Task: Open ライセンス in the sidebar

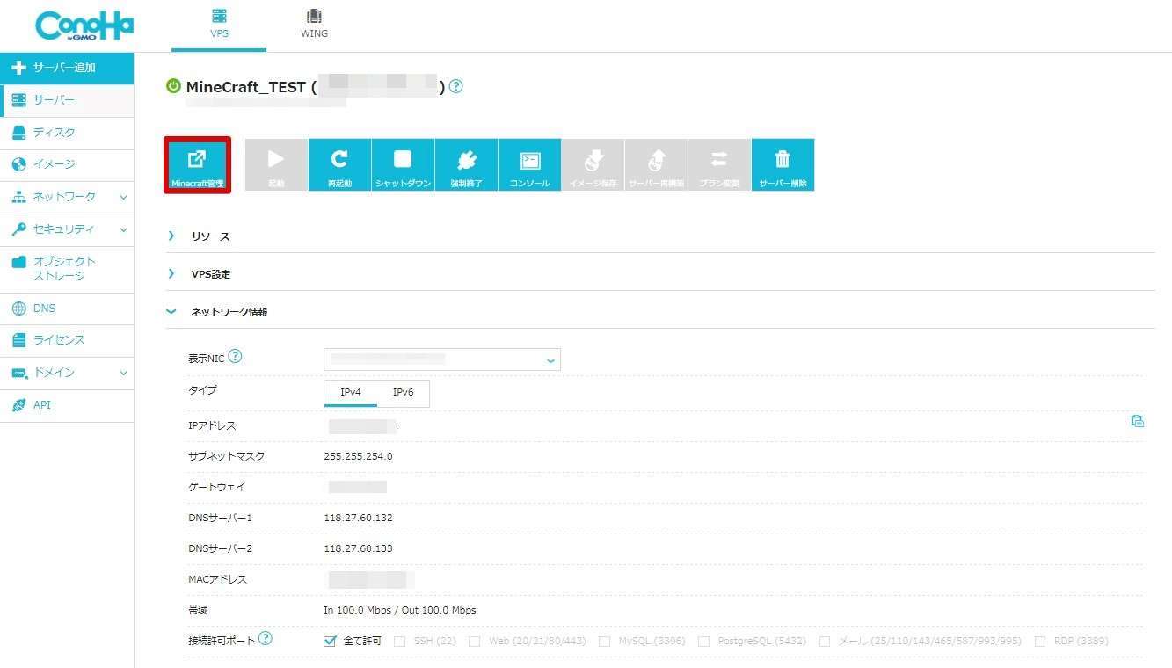Action: [67, 340]
